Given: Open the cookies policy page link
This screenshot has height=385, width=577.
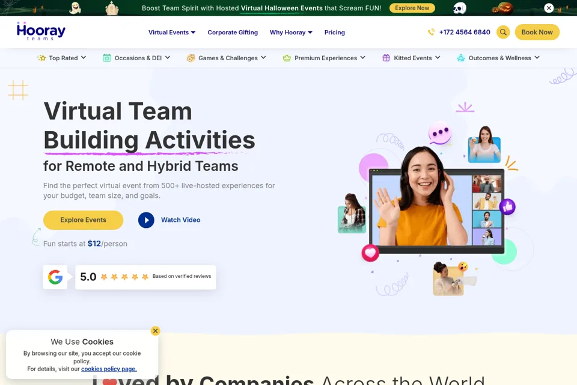Looking at the screenshot, I should (x=109, y=369).
